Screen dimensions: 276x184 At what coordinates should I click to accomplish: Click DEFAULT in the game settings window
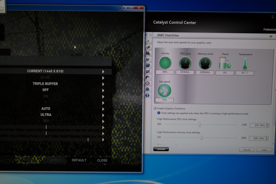(79, 160)
